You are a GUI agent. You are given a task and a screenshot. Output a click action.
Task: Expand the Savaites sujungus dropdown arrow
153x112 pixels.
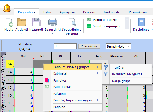pos(127,26)
